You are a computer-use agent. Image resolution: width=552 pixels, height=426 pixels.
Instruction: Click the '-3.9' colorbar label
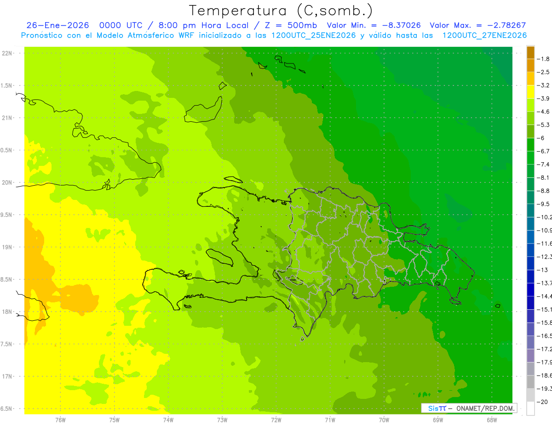[543, 98]
